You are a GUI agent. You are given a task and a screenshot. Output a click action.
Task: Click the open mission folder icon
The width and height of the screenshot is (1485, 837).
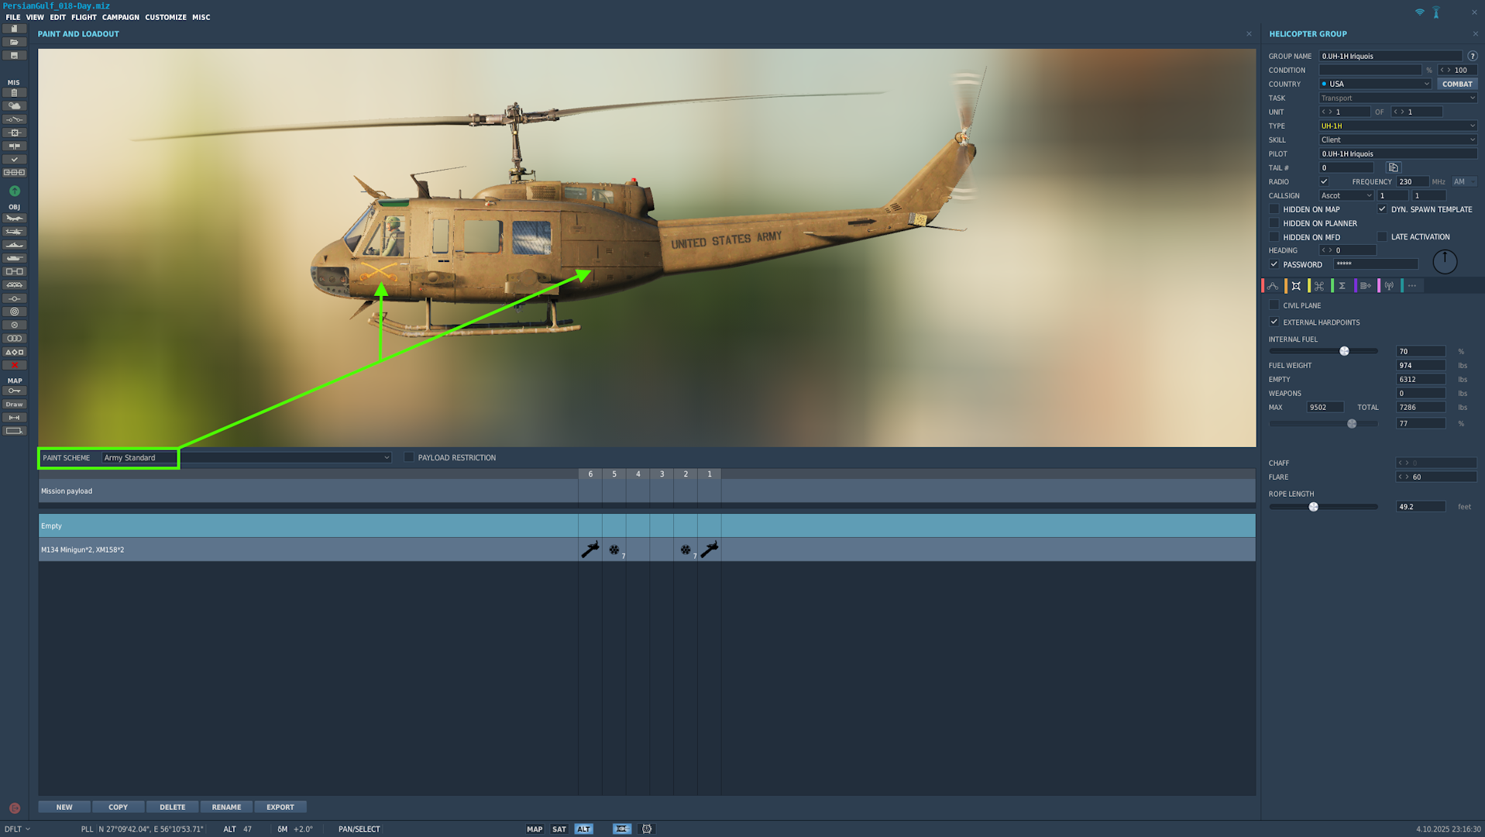tap(14, 42)
